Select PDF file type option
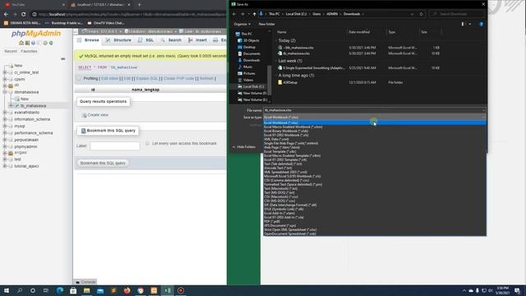The image size is (526, 296). pos(375,221)
